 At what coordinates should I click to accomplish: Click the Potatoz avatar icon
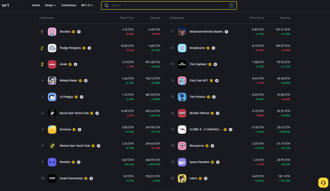(182, 97)
